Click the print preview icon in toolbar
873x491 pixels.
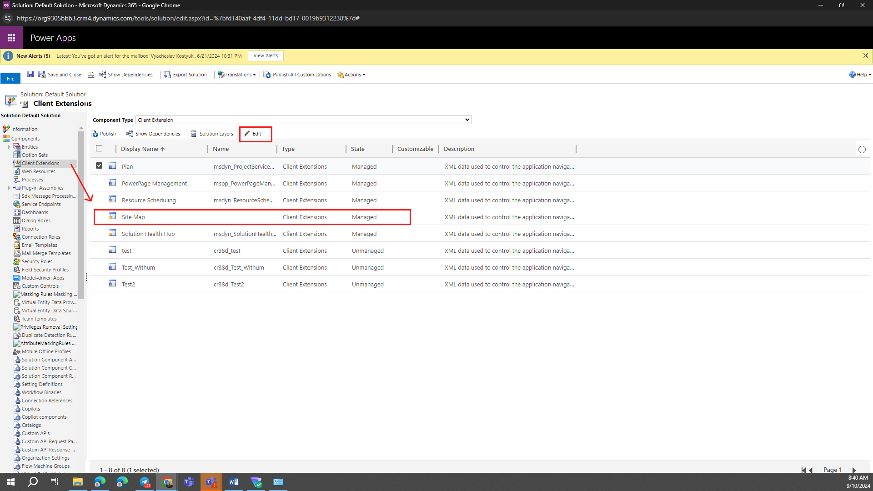(91, 75)
